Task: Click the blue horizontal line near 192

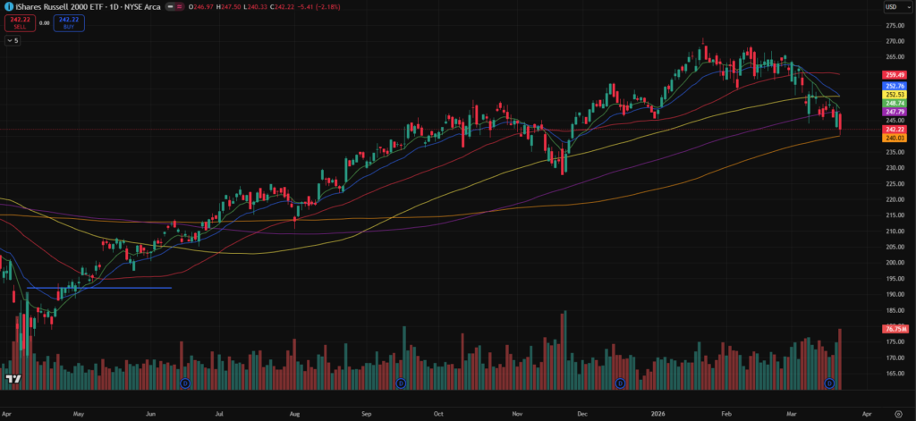Action: (98, 288)
